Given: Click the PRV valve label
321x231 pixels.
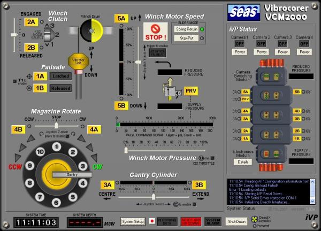Looking at the screenshot, I should pyautogui.click(x=191, y=91).
